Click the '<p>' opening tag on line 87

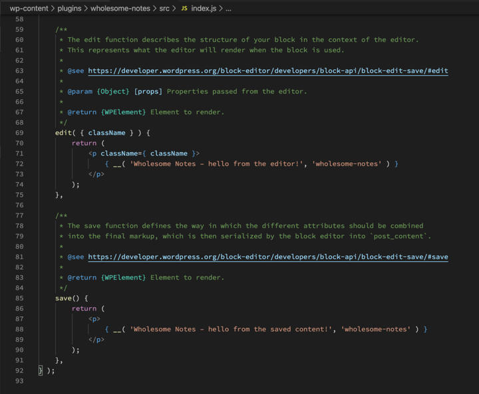(x=94, y=319)
